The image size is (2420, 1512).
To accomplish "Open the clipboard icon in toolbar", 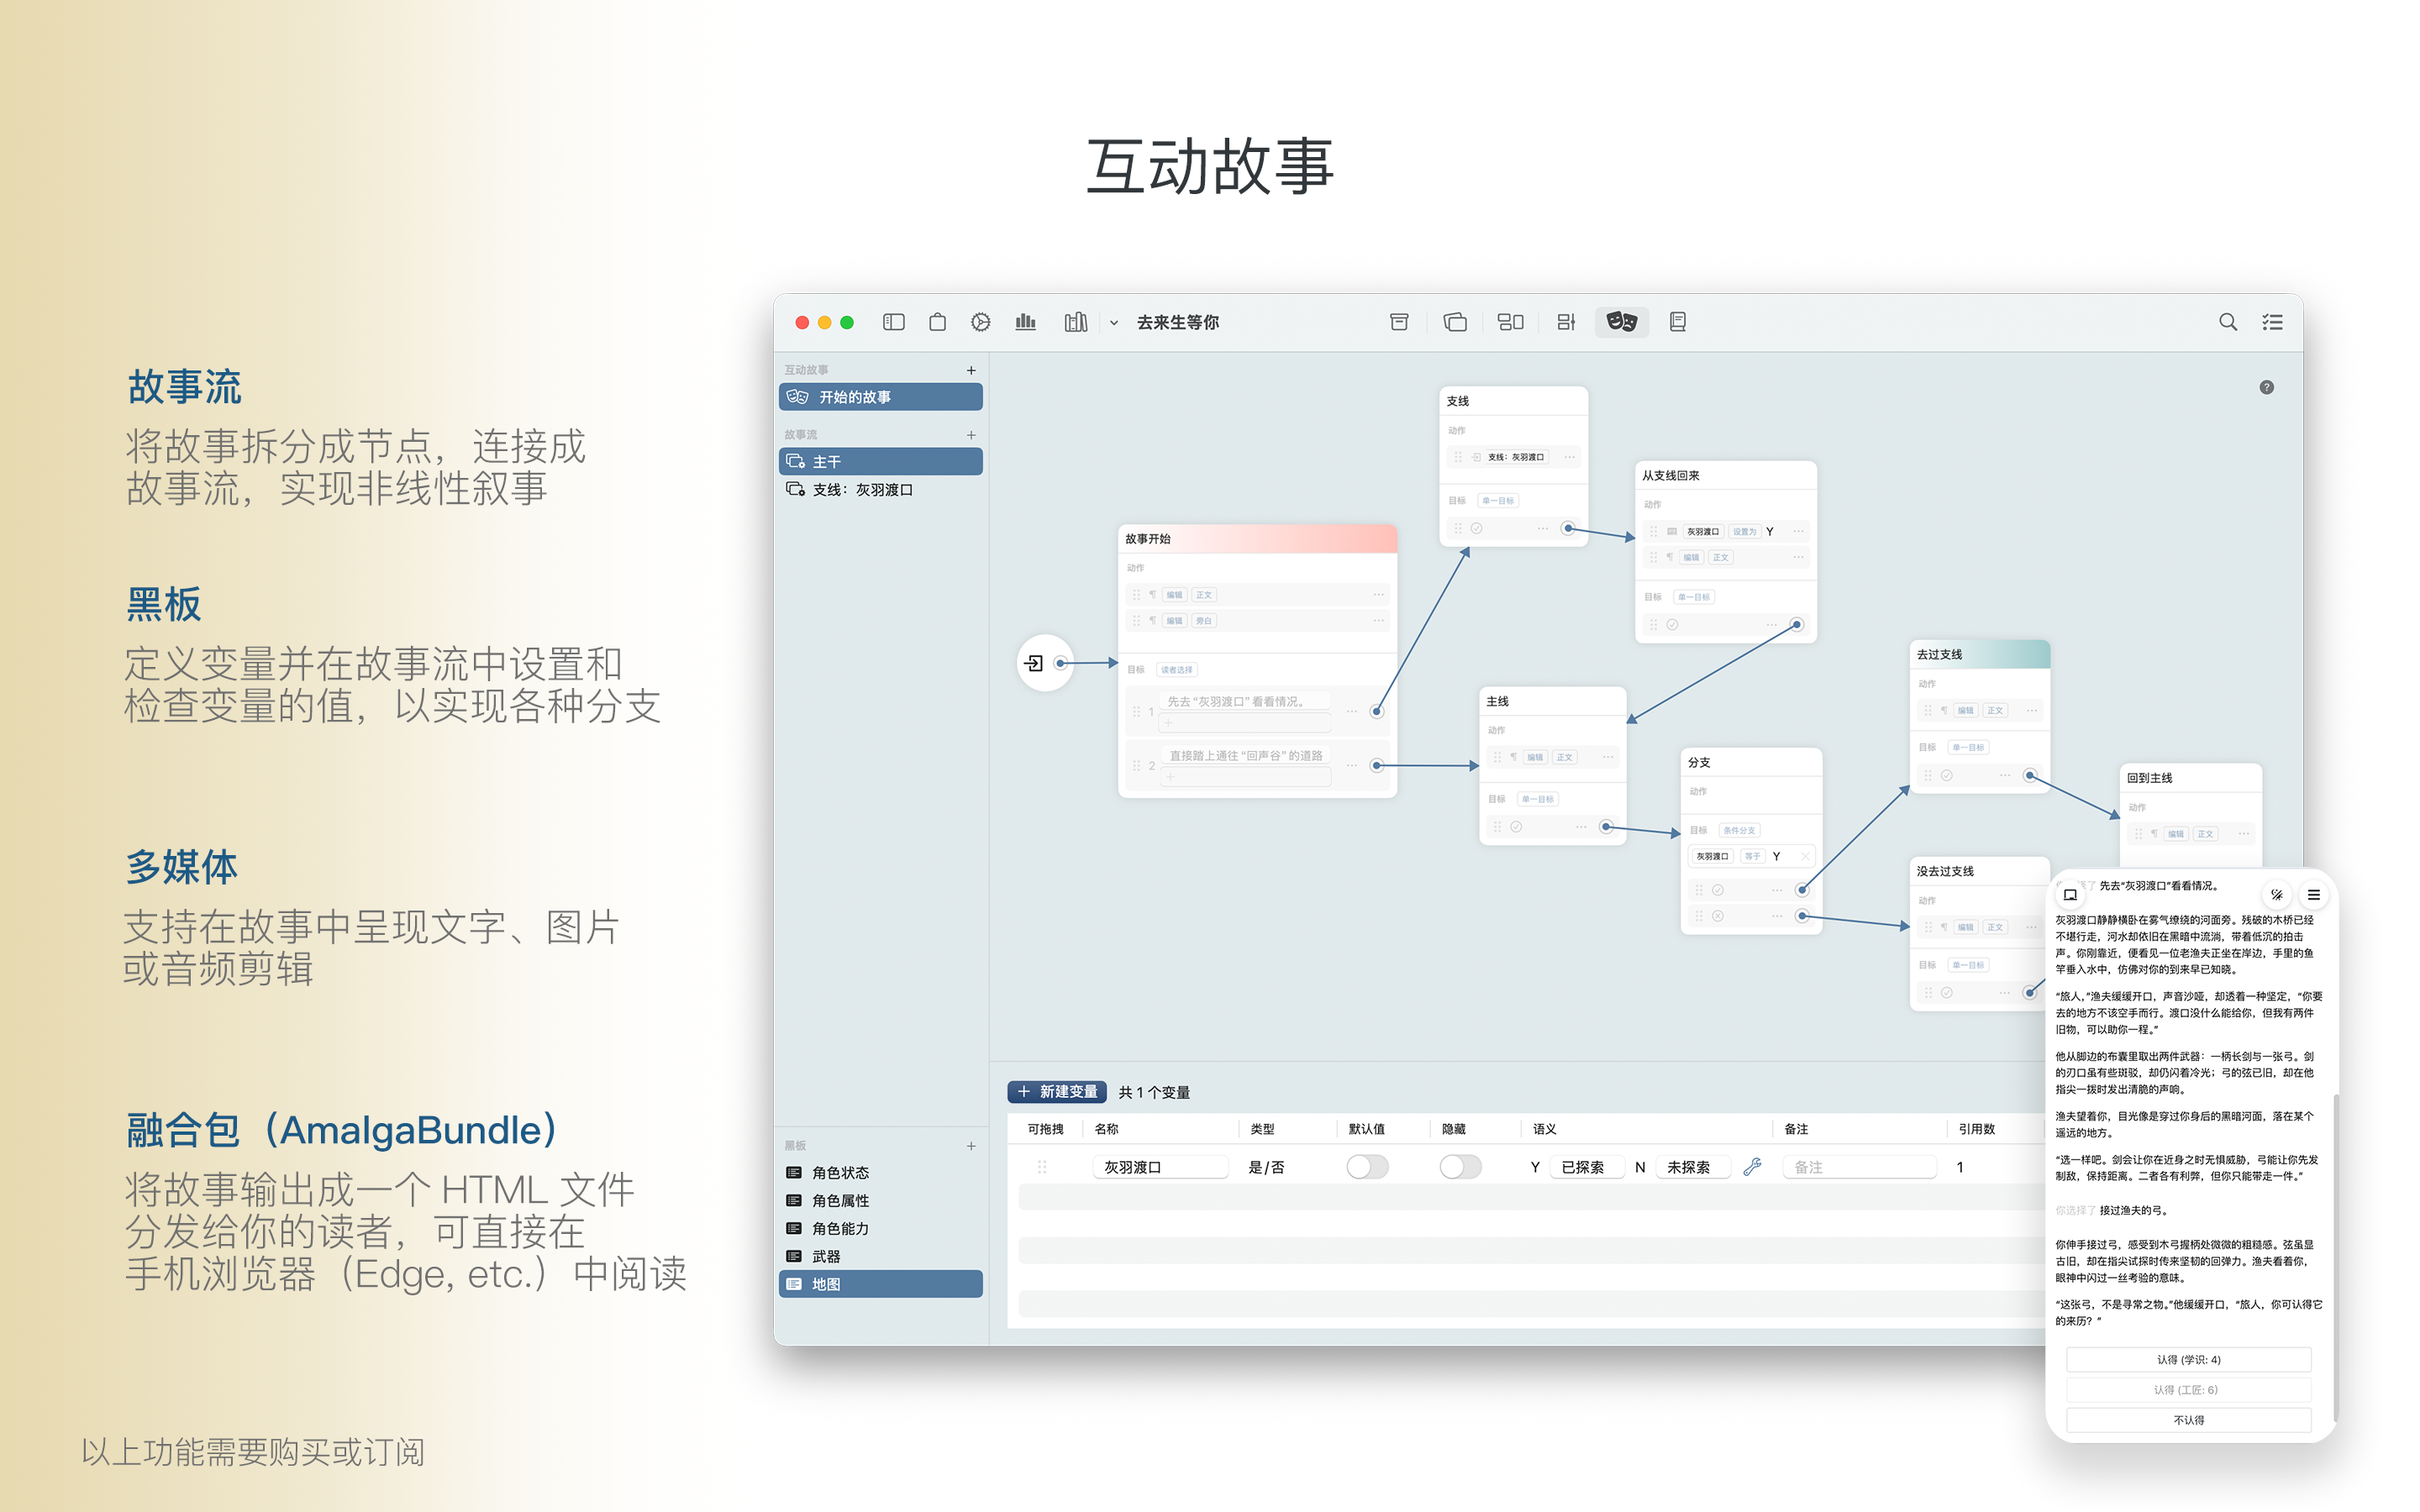I will tap(937, 322).
